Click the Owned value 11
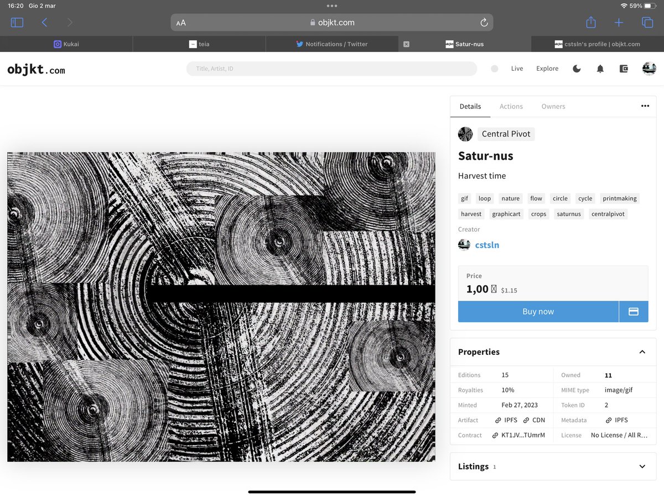The height and width of the screenshot is (497, 664). click(608, 375)
